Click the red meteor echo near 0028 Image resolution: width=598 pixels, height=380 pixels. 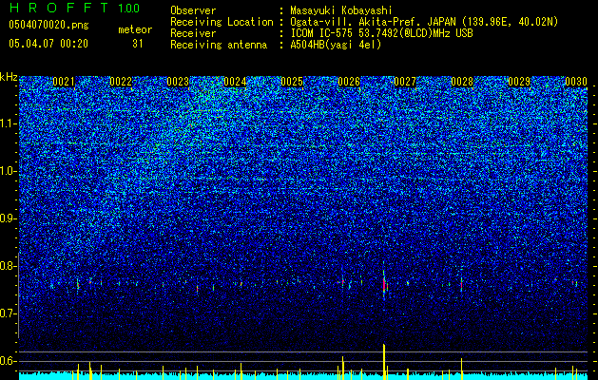pyautogui.click(x=461, y=285)
